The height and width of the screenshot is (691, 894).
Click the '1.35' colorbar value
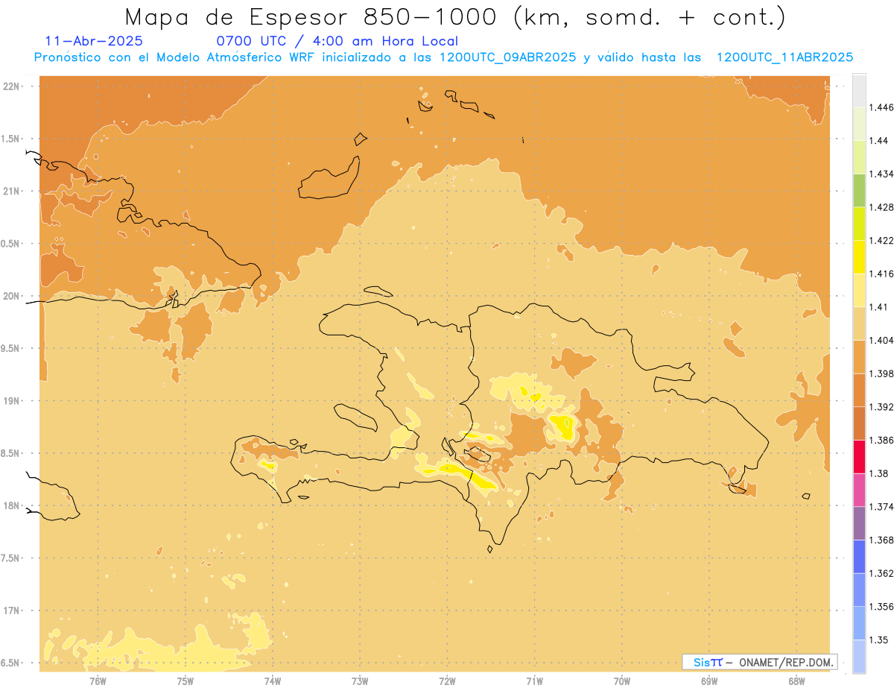(879, 640)
